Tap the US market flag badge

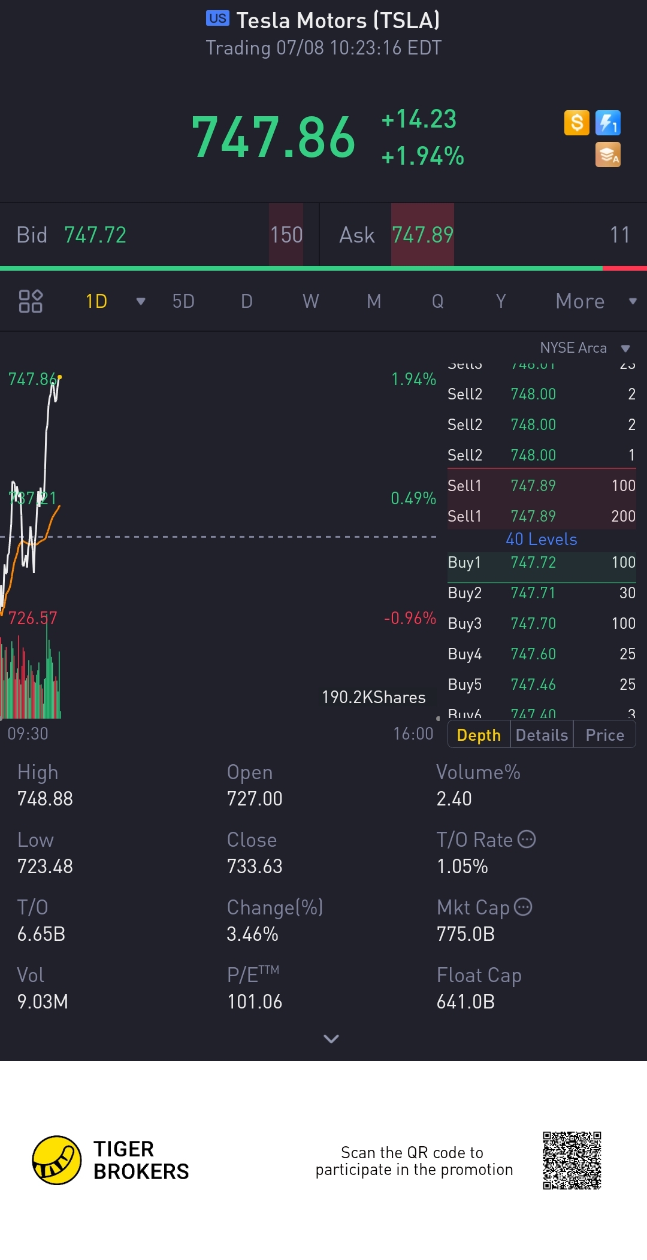[217, 18]
